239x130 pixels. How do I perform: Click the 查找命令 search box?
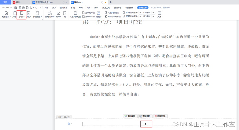click(161, 7)
